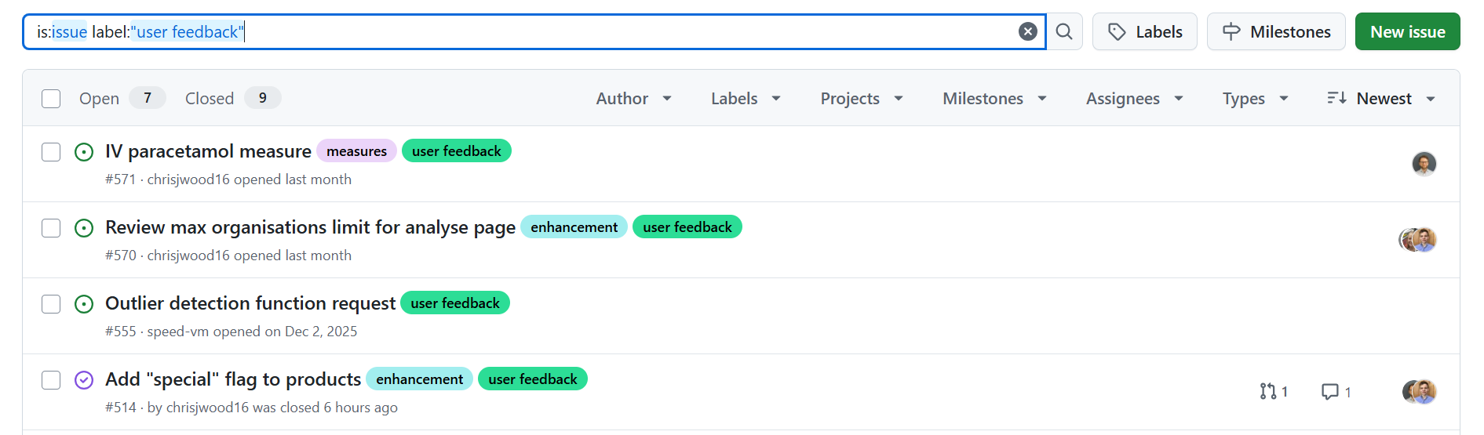Screen dimensions: 1484x435
Task: Click enhancement label on Review max organisations issue
Action: coord(574,227)
